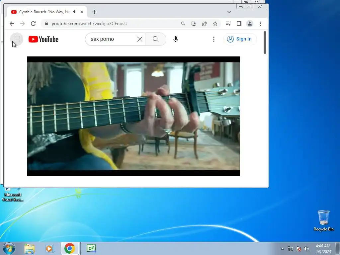Click the page vertical scrollbar thumb
Viewport: 340px width, 255px height.
pyautogui.click(x=265, y=42)
